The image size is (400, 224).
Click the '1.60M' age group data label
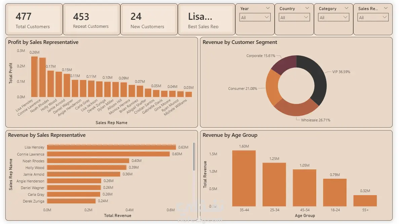(x=244, y=146)
